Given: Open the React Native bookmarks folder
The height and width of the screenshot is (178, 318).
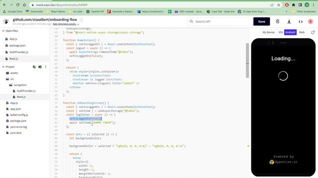Looking at the screenshot, I should pos(56,11).
